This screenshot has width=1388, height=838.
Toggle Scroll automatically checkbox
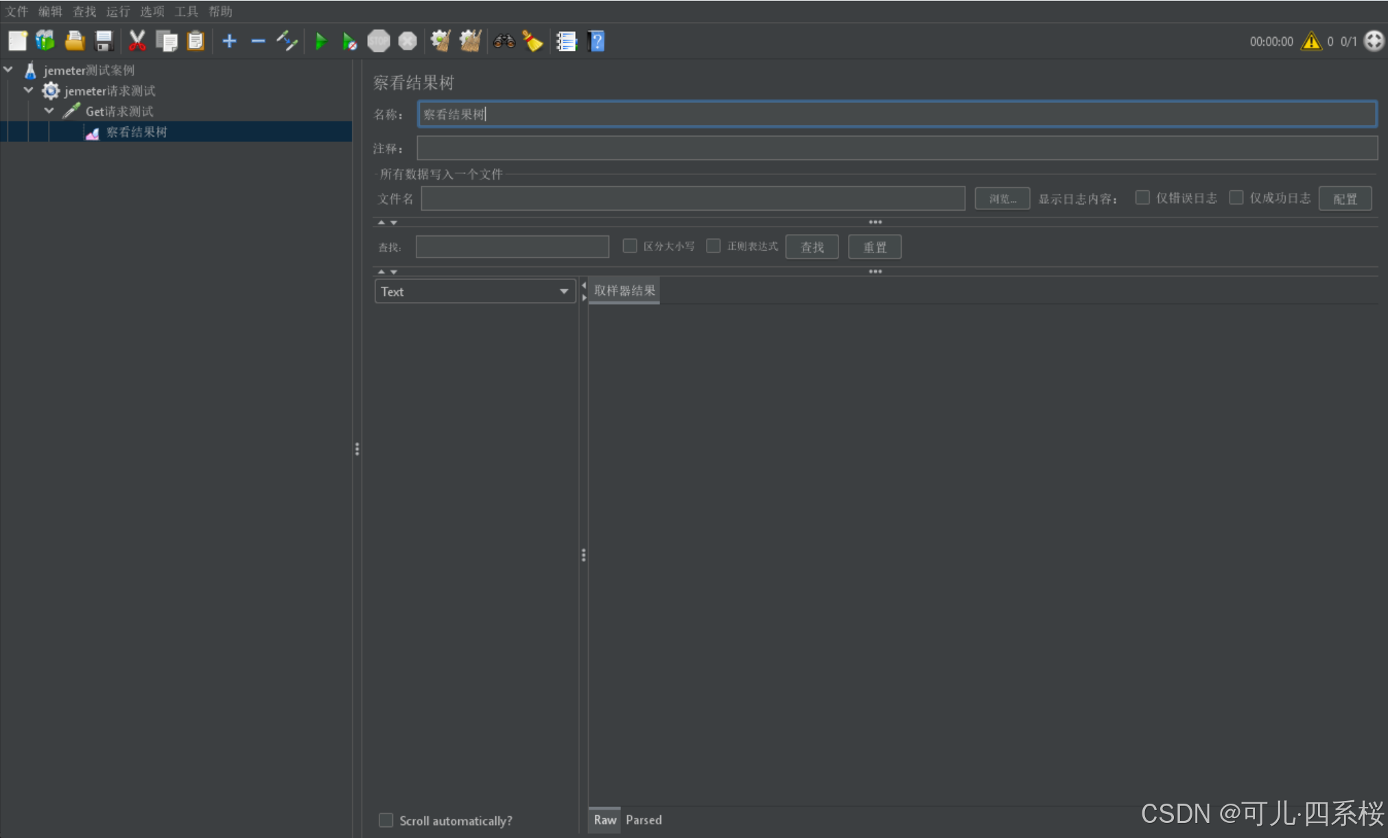pos(386,820)
